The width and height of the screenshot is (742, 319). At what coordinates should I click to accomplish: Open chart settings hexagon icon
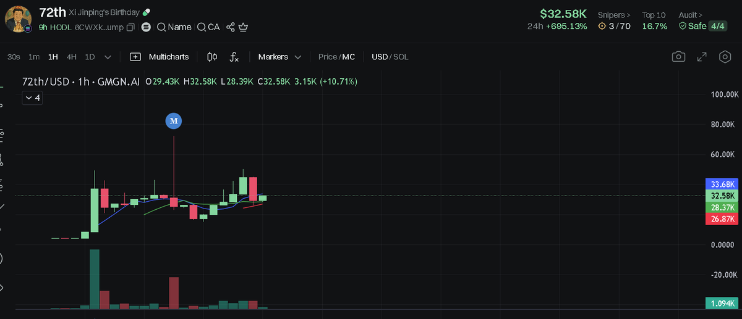pos(725,57)
